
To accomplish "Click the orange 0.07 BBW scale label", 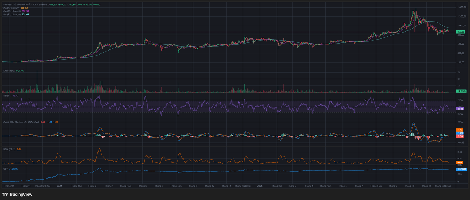I will [x=459, y=162].
